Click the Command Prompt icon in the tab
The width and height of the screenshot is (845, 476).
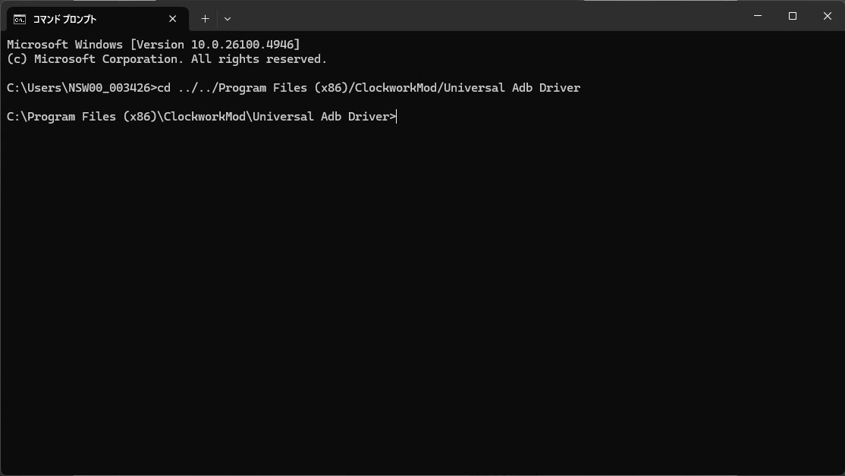click(19, 19)
